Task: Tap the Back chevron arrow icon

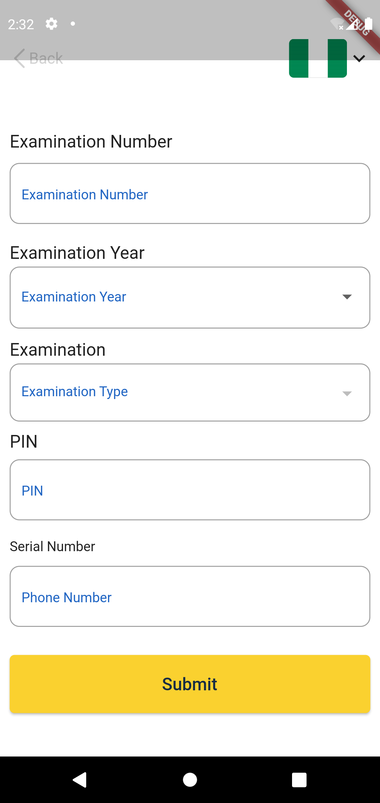Action: (x=19, y=58)
